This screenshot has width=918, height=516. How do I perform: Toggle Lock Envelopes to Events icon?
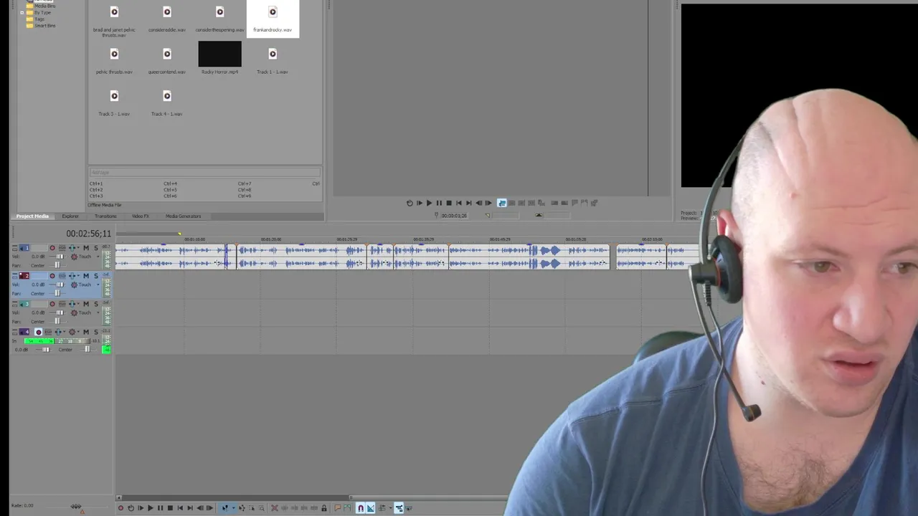point(399,508)
